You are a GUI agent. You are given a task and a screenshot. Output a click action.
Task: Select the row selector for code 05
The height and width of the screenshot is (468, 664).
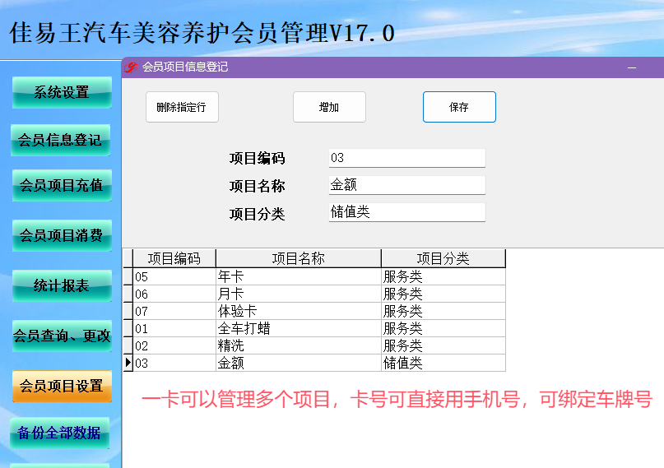tap(128, 276)
